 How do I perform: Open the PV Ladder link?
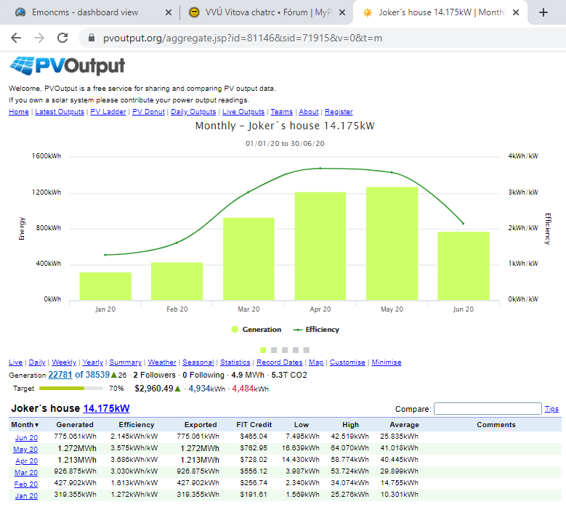[108, 112]
